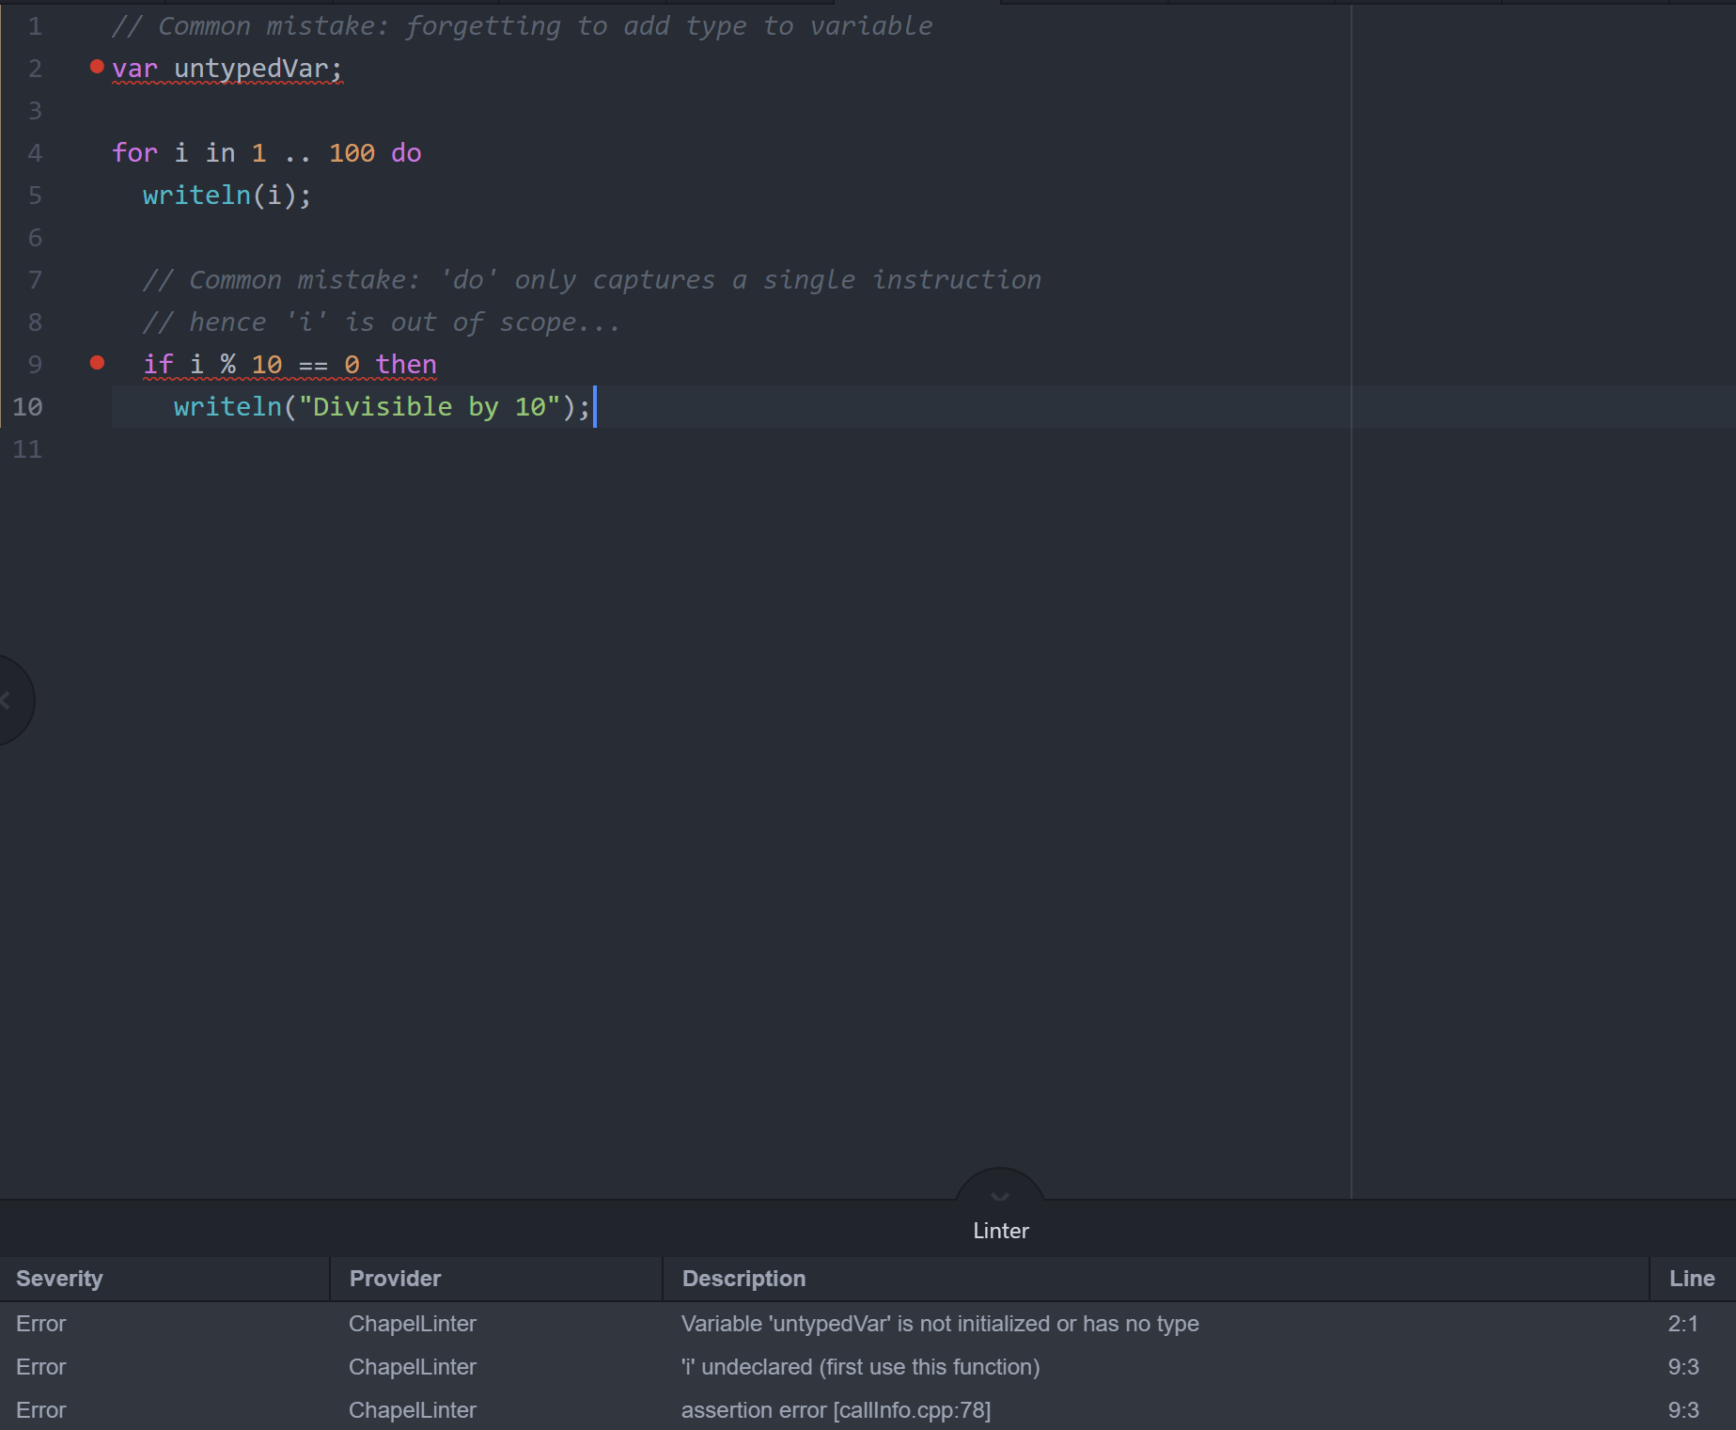Click the 'if i % 10 == 0 then' line
1736x1430 pixels.
click(x=289, y=365)
